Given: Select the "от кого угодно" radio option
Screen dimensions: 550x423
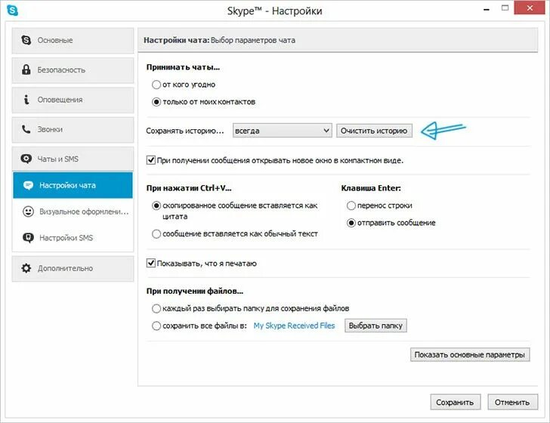Looking at the screenshot, I should click(x=156, y=85).
